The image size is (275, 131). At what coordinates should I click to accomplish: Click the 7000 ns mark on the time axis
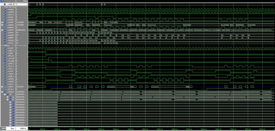click(233, 129)
